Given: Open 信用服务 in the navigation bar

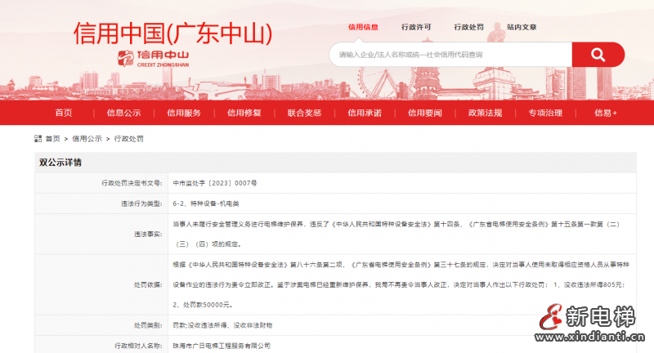Looking at the screenshot, I should 184,113.
